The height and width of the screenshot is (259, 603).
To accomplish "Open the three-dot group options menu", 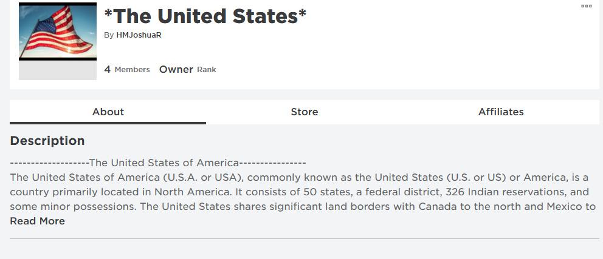I will tap(587, 7).
